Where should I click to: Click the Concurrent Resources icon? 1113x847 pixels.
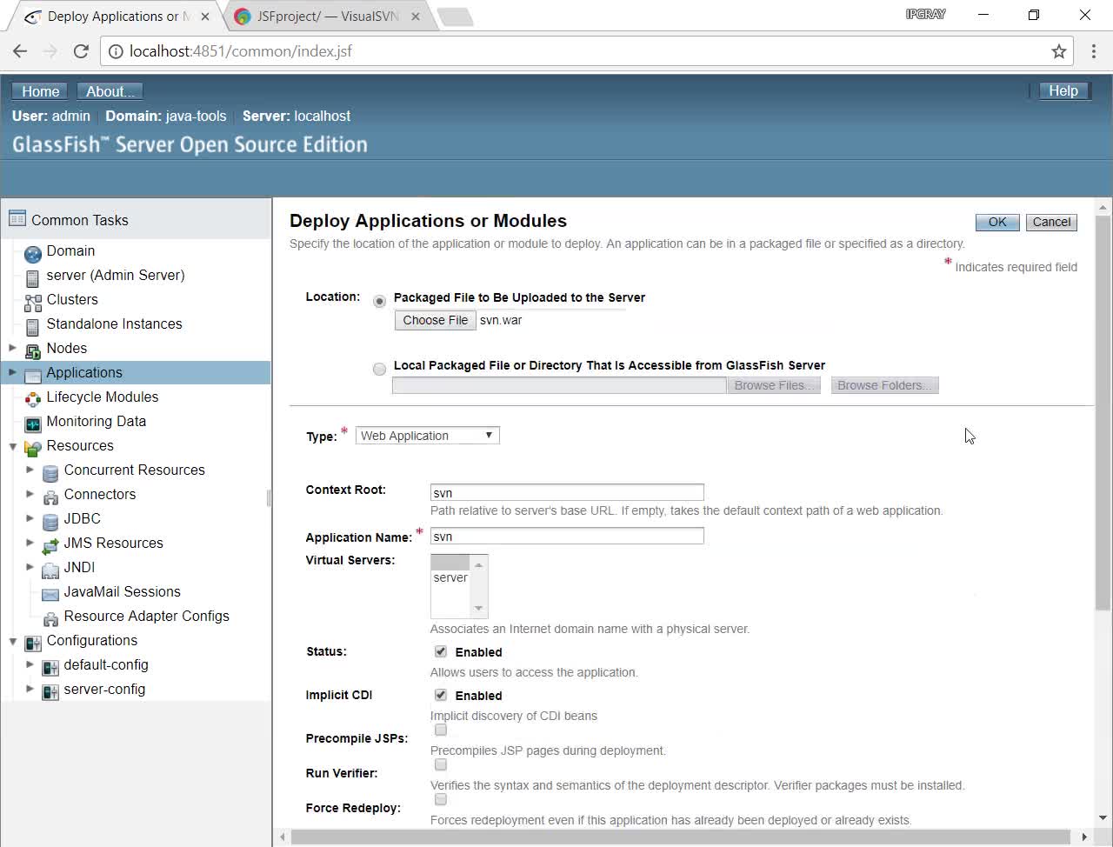[x=50, y=473]
